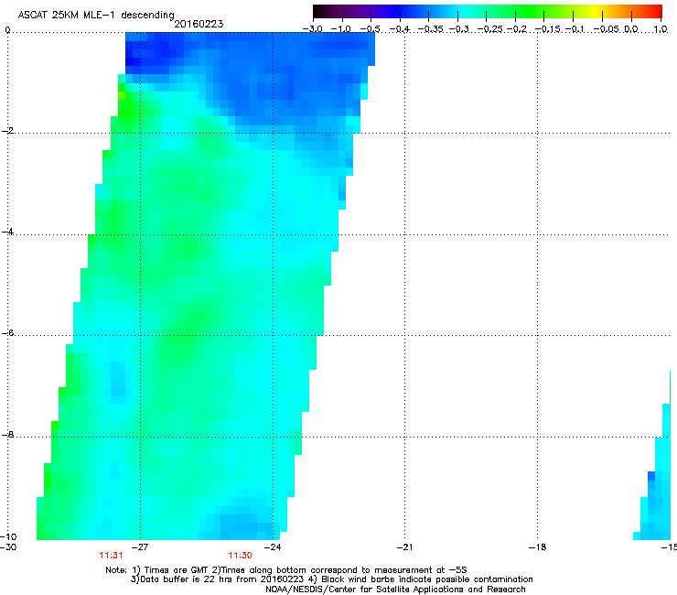677x595 pixels.
Task: Click the colorbar label 1.0
Action: 661,29
